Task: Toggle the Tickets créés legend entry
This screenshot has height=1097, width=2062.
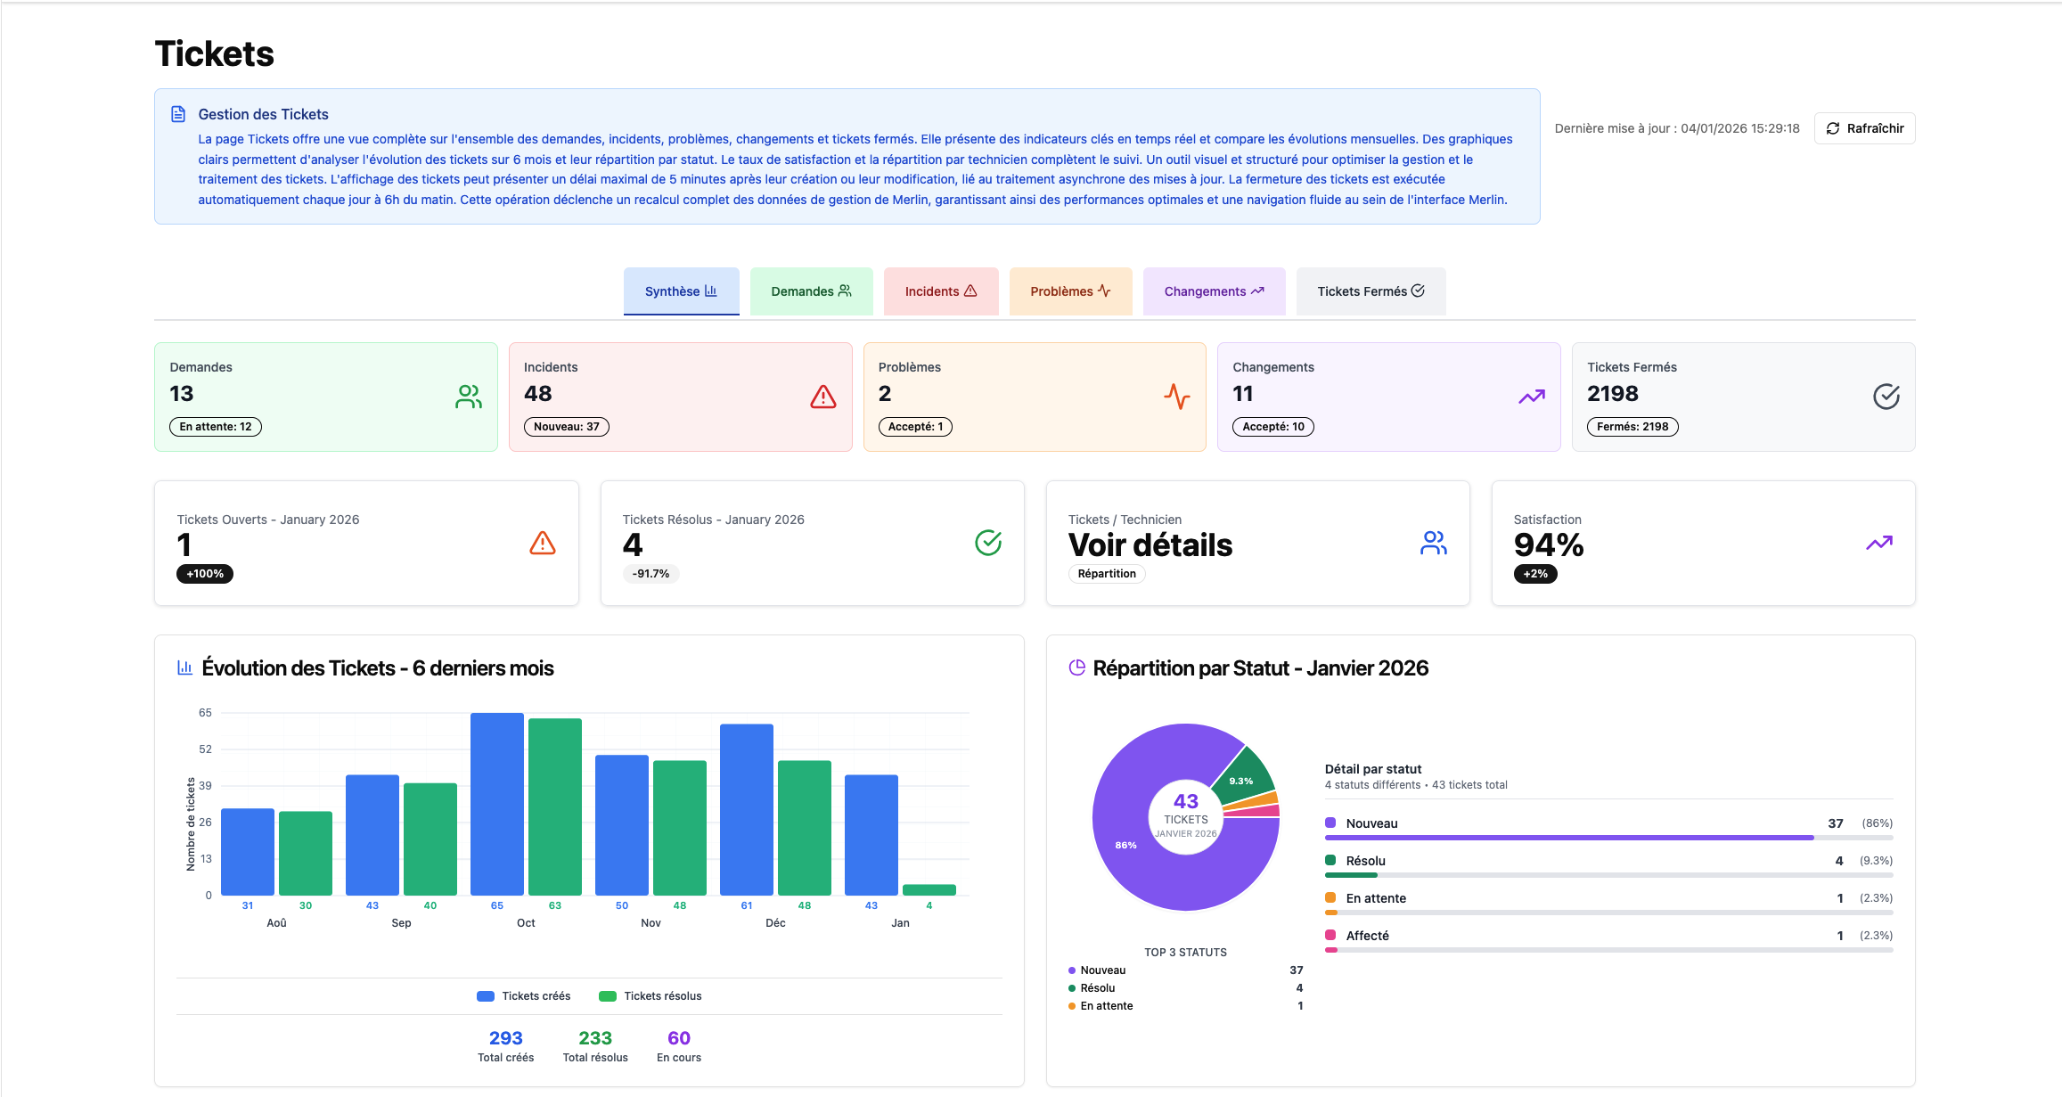Action: 523,995
